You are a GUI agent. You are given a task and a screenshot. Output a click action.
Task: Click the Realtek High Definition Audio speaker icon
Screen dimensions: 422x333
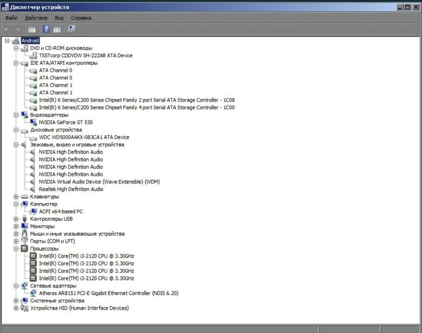click(x=33, y=189)
